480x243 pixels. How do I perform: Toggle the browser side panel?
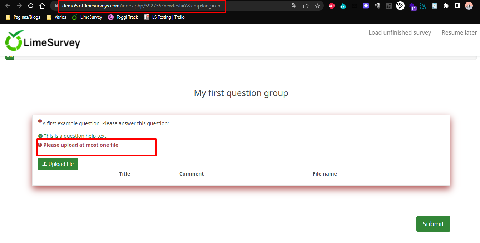pos(457,6)
